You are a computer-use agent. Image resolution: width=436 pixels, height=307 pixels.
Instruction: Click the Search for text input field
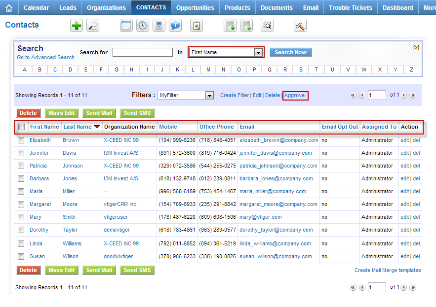coord(142,52)
